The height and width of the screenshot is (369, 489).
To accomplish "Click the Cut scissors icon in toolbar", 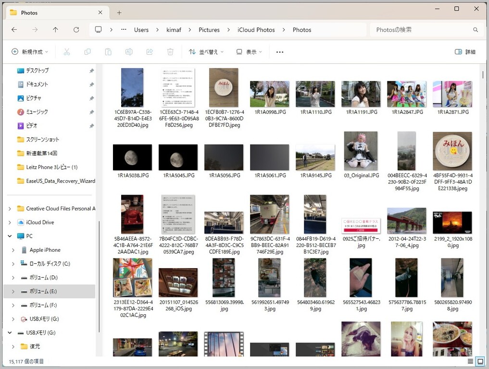I will [x=67, y=52].
